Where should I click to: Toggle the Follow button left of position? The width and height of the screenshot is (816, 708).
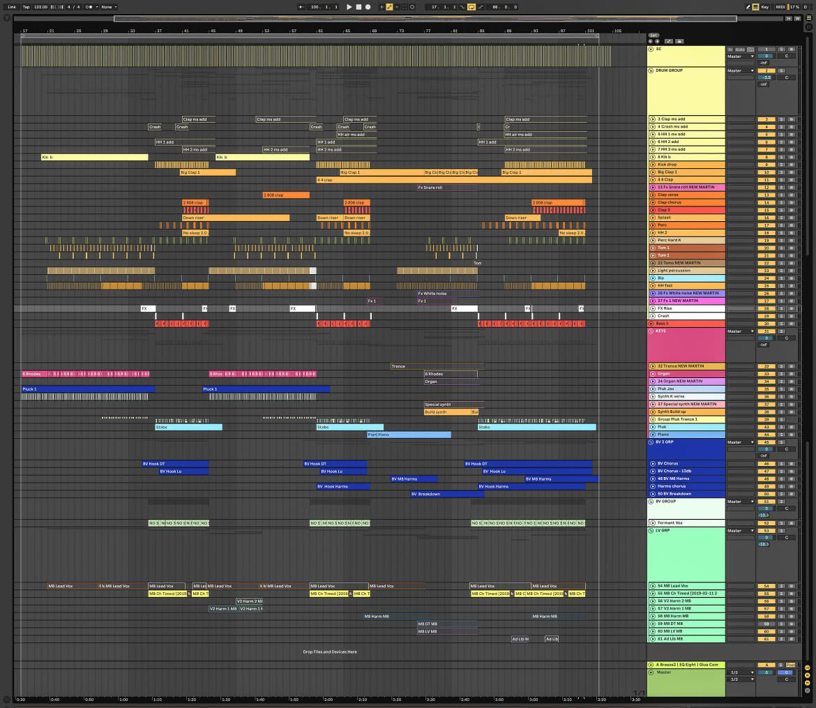(301, 7)
